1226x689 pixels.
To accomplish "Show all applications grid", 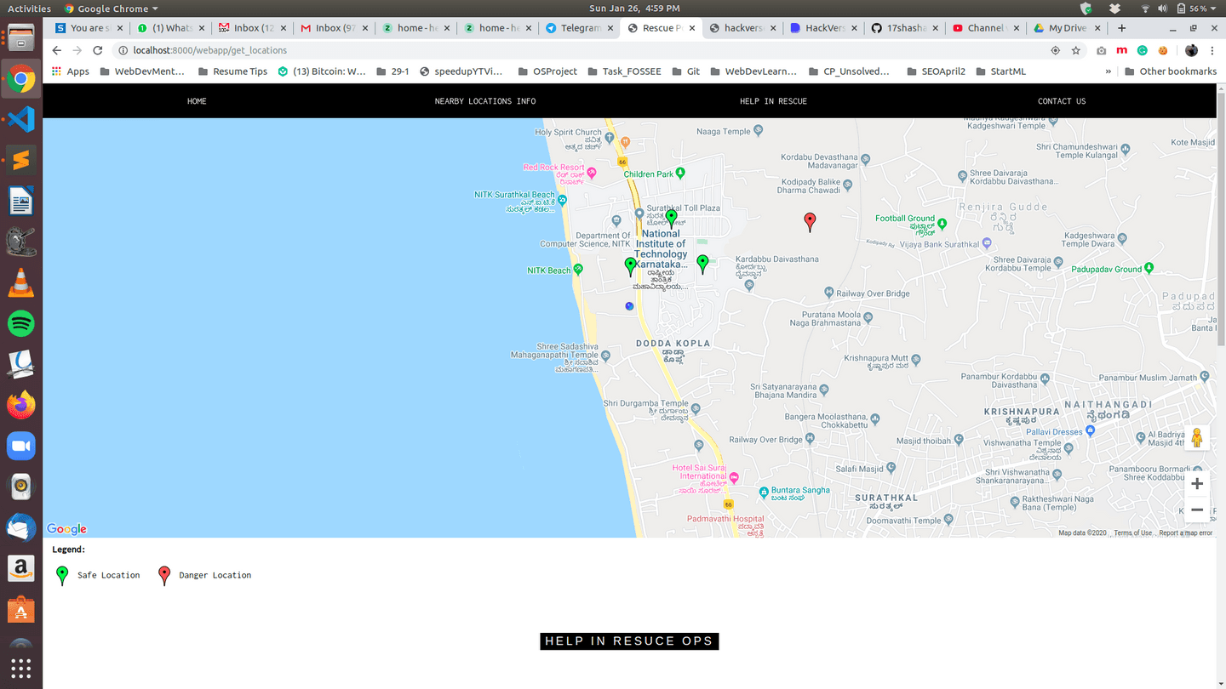I will pyautogui.click(x=21, y=668).
